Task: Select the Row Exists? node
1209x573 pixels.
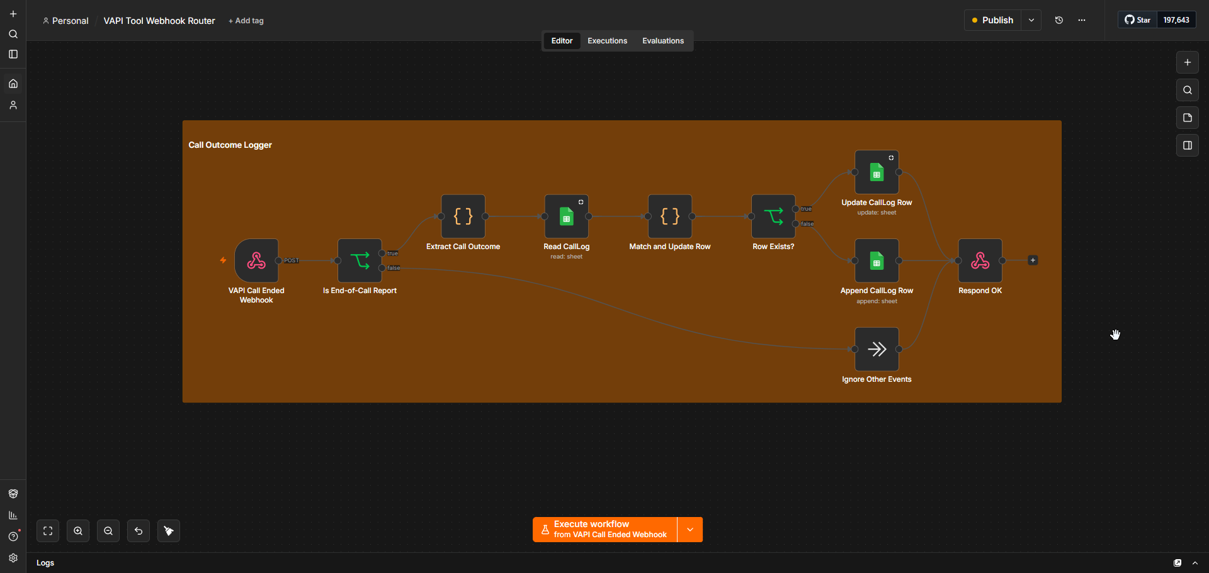Action: click(773, 216)
